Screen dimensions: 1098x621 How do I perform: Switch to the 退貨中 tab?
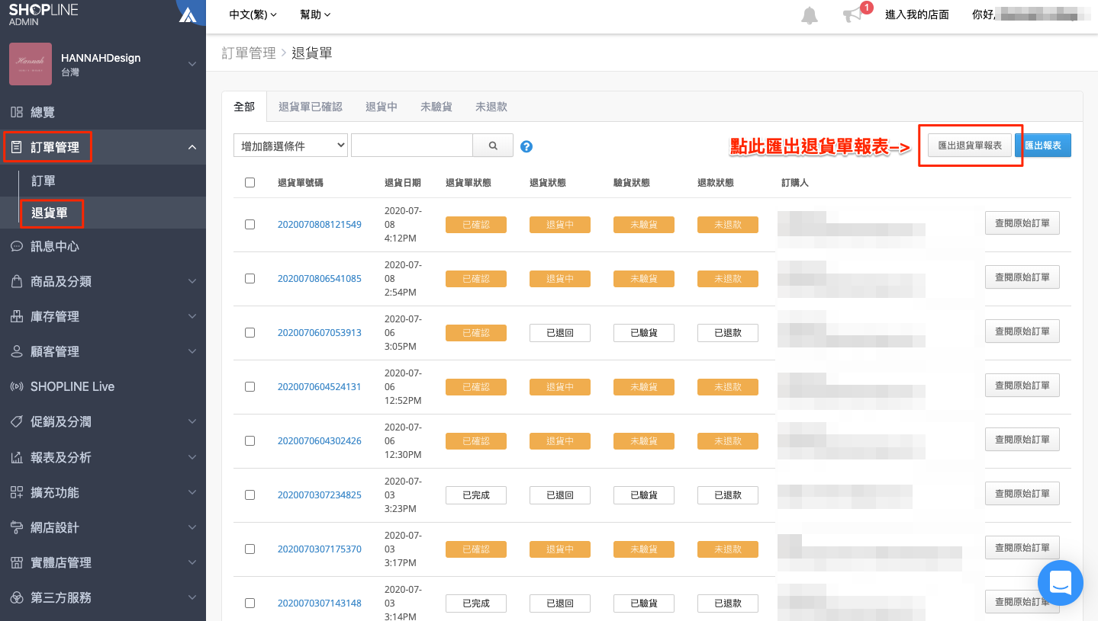click(x=382, y=107)
